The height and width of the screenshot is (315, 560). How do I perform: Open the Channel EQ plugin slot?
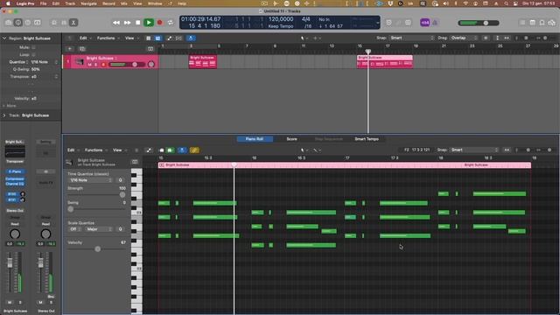pos(15,184)
